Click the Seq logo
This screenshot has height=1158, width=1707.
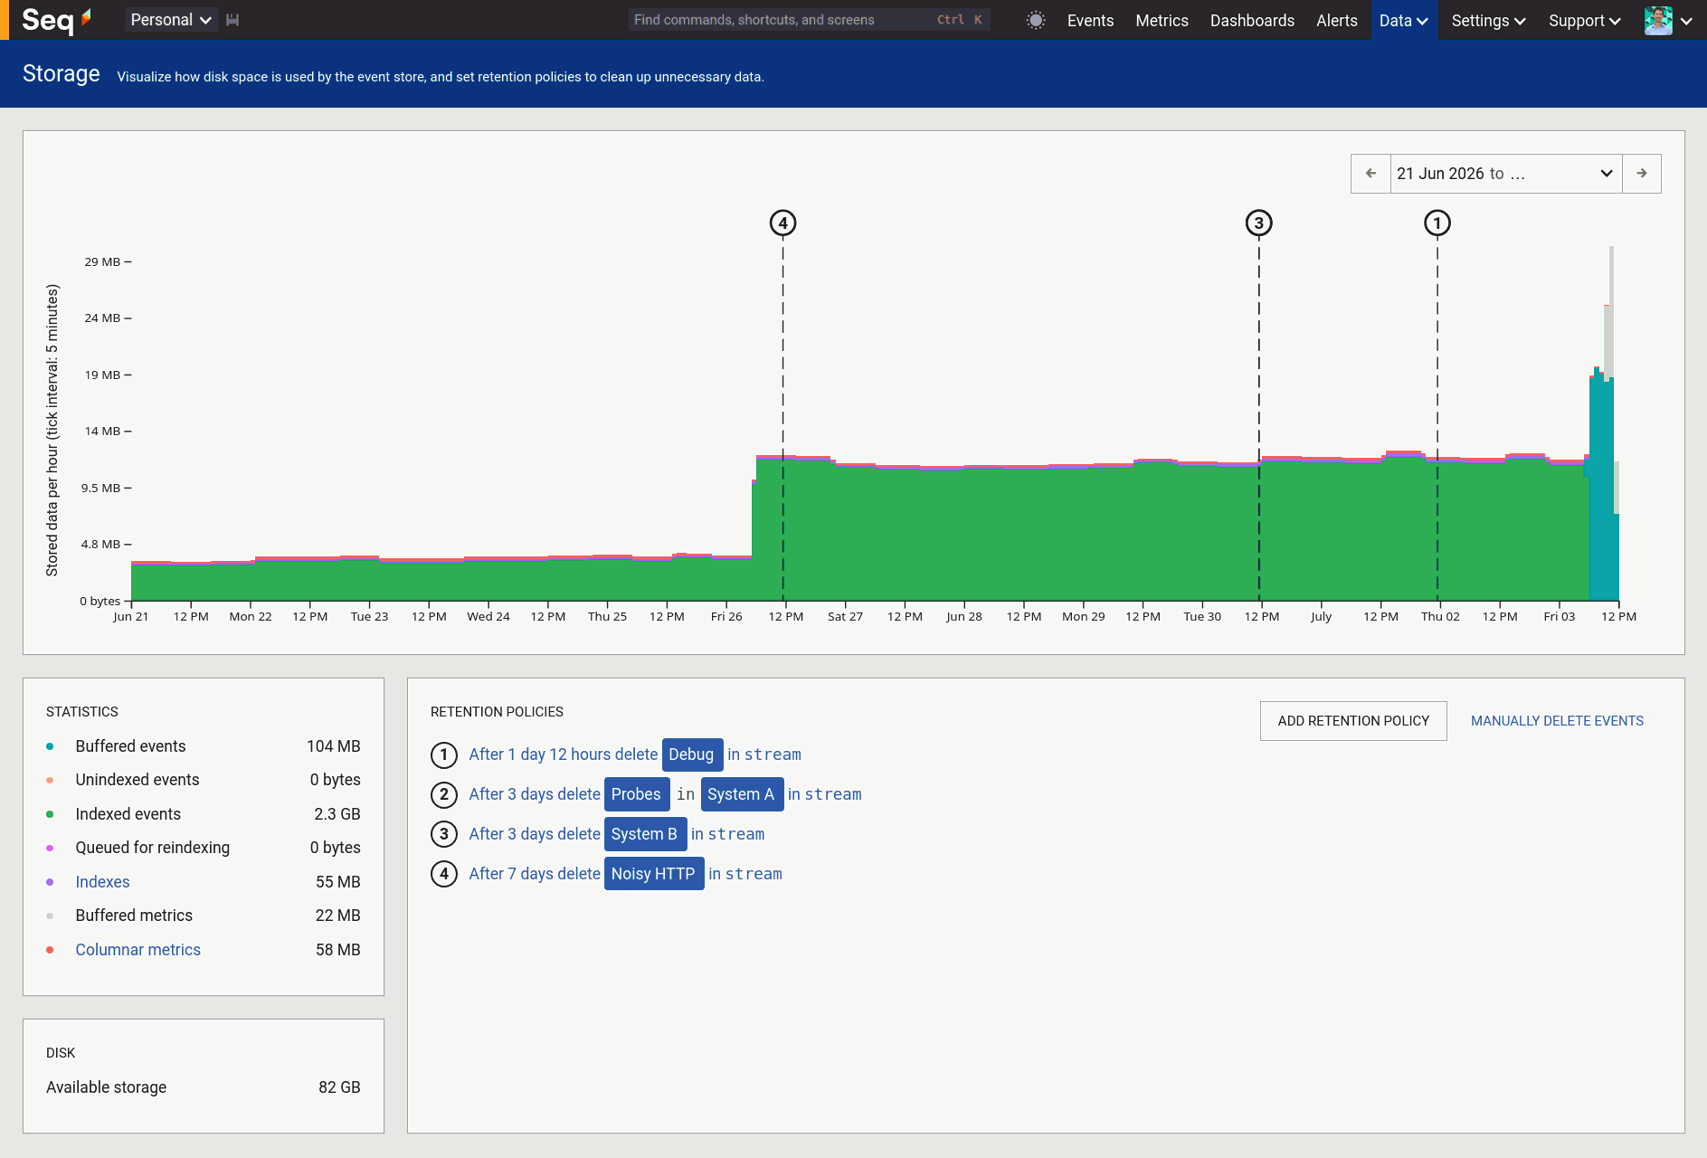point(56,20)
